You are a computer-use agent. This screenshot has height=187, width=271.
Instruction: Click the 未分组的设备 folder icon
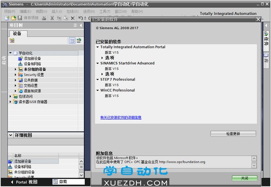pos(20,69)
